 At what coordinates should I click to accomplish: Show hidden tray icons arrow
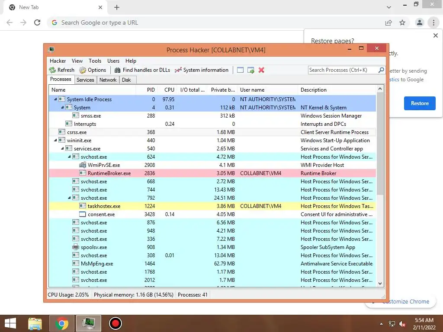pyautogui.click(x=381, y=324)
